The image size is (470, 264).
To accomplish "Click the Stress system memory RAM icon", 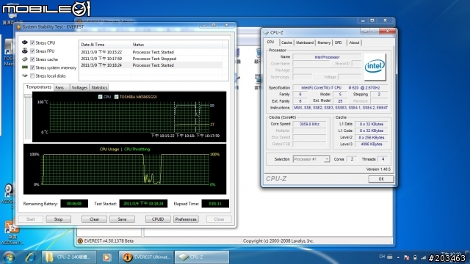I will point(25,67).
